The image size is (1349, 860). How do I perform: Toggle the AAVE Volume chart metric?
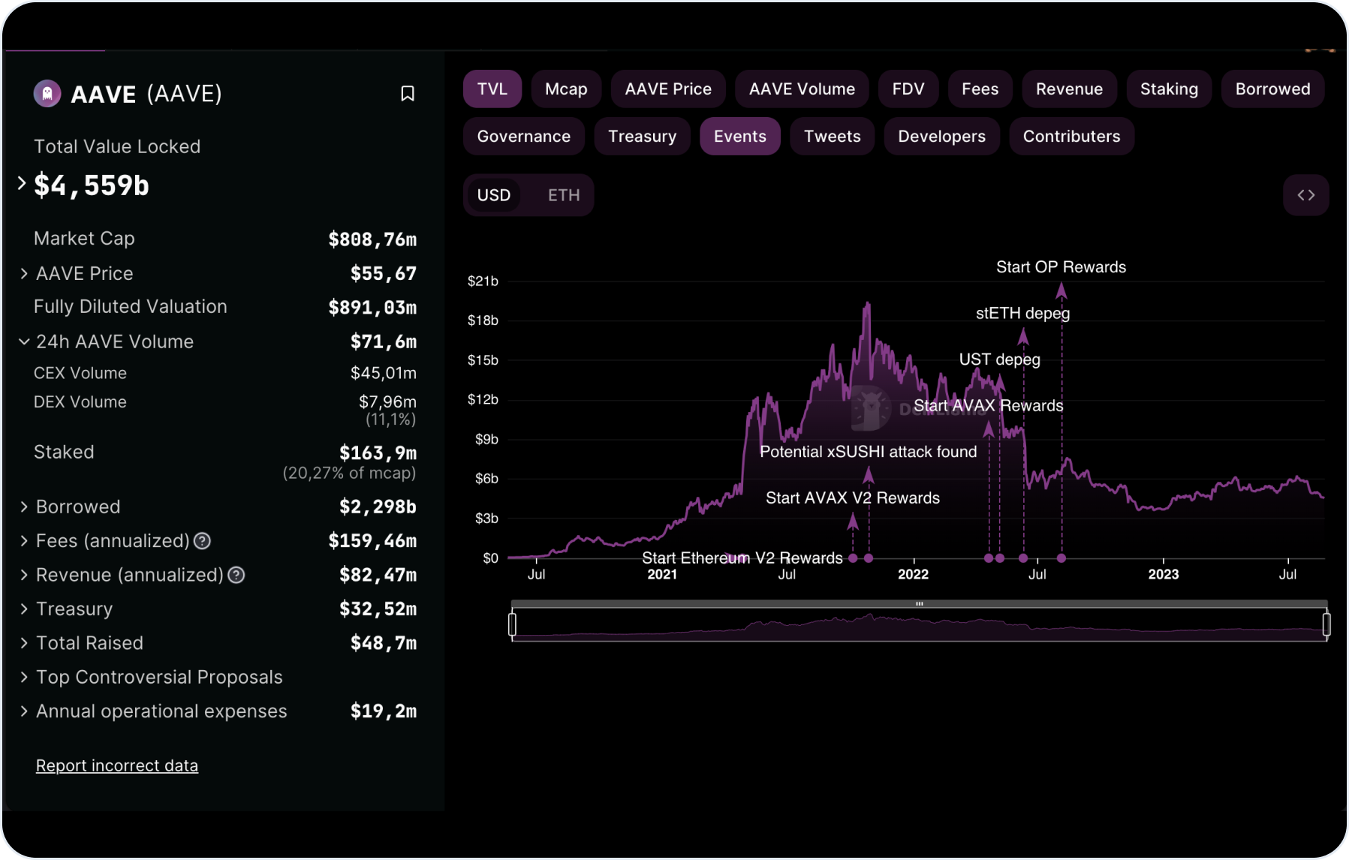(802, 89)
